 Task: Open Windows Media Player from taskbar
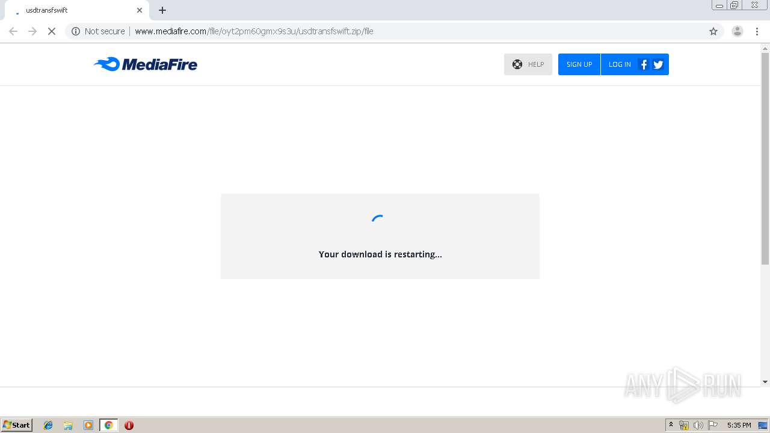coord(88,425)
